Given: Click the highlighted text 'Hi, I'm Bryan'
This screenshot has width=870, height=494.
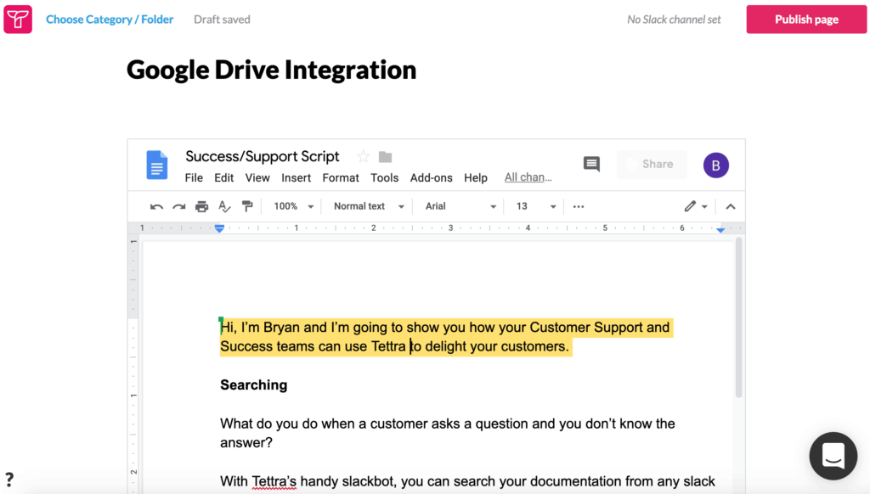Looking at the screenshot, I should click(260, 328).
